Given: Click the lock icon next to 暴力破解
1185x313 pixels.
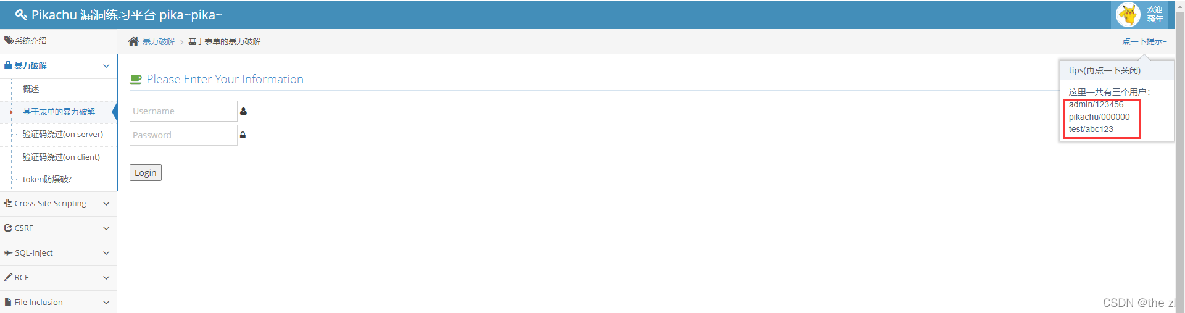Looking at the screenshot, I should [8, 65].
